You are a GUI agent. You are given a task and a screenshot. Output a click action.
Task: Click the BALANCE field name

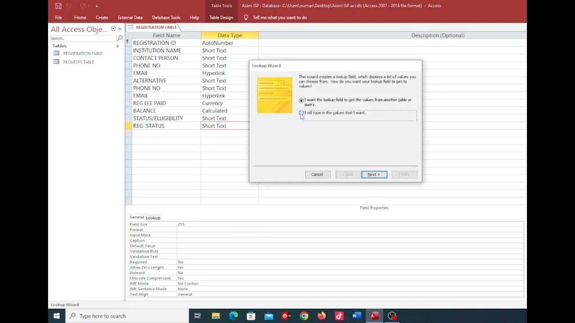coord(145,111)
